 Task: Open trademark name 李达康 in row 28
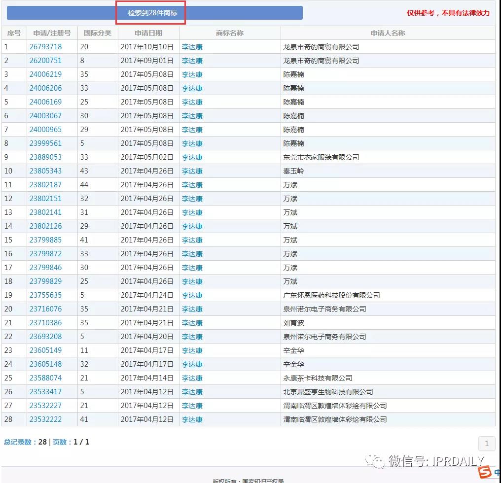pyautogui.click(x=192, y=419)
